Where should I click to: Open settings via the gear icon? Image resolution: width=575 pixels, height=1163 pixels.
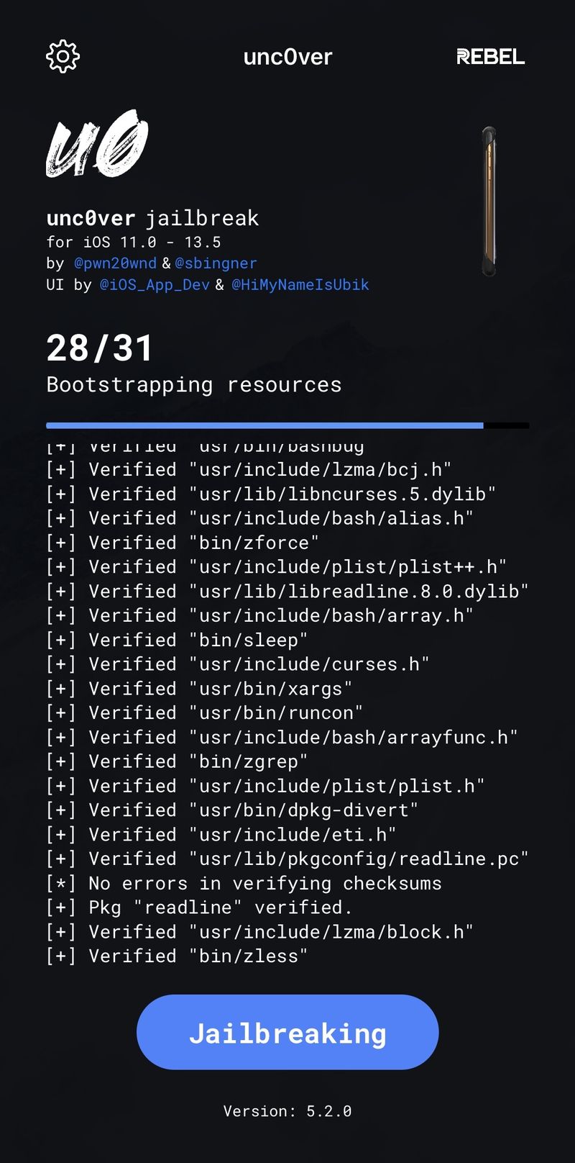click(x=63, y=56)
